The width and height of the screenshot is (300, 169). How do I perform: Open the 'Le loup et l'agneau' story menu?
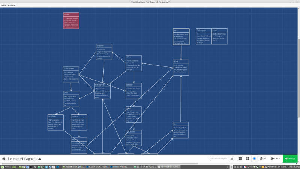(24, 159)
